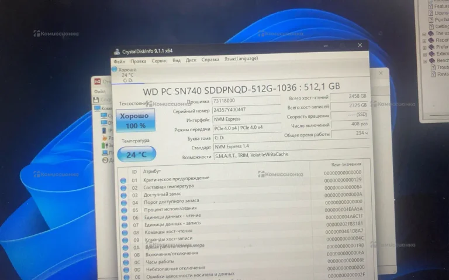Screen dimensions: 449x280
Task: Click transfer mode field PCIe 4.0 x4
Action: pyautogui.click(x=247, y=128)
